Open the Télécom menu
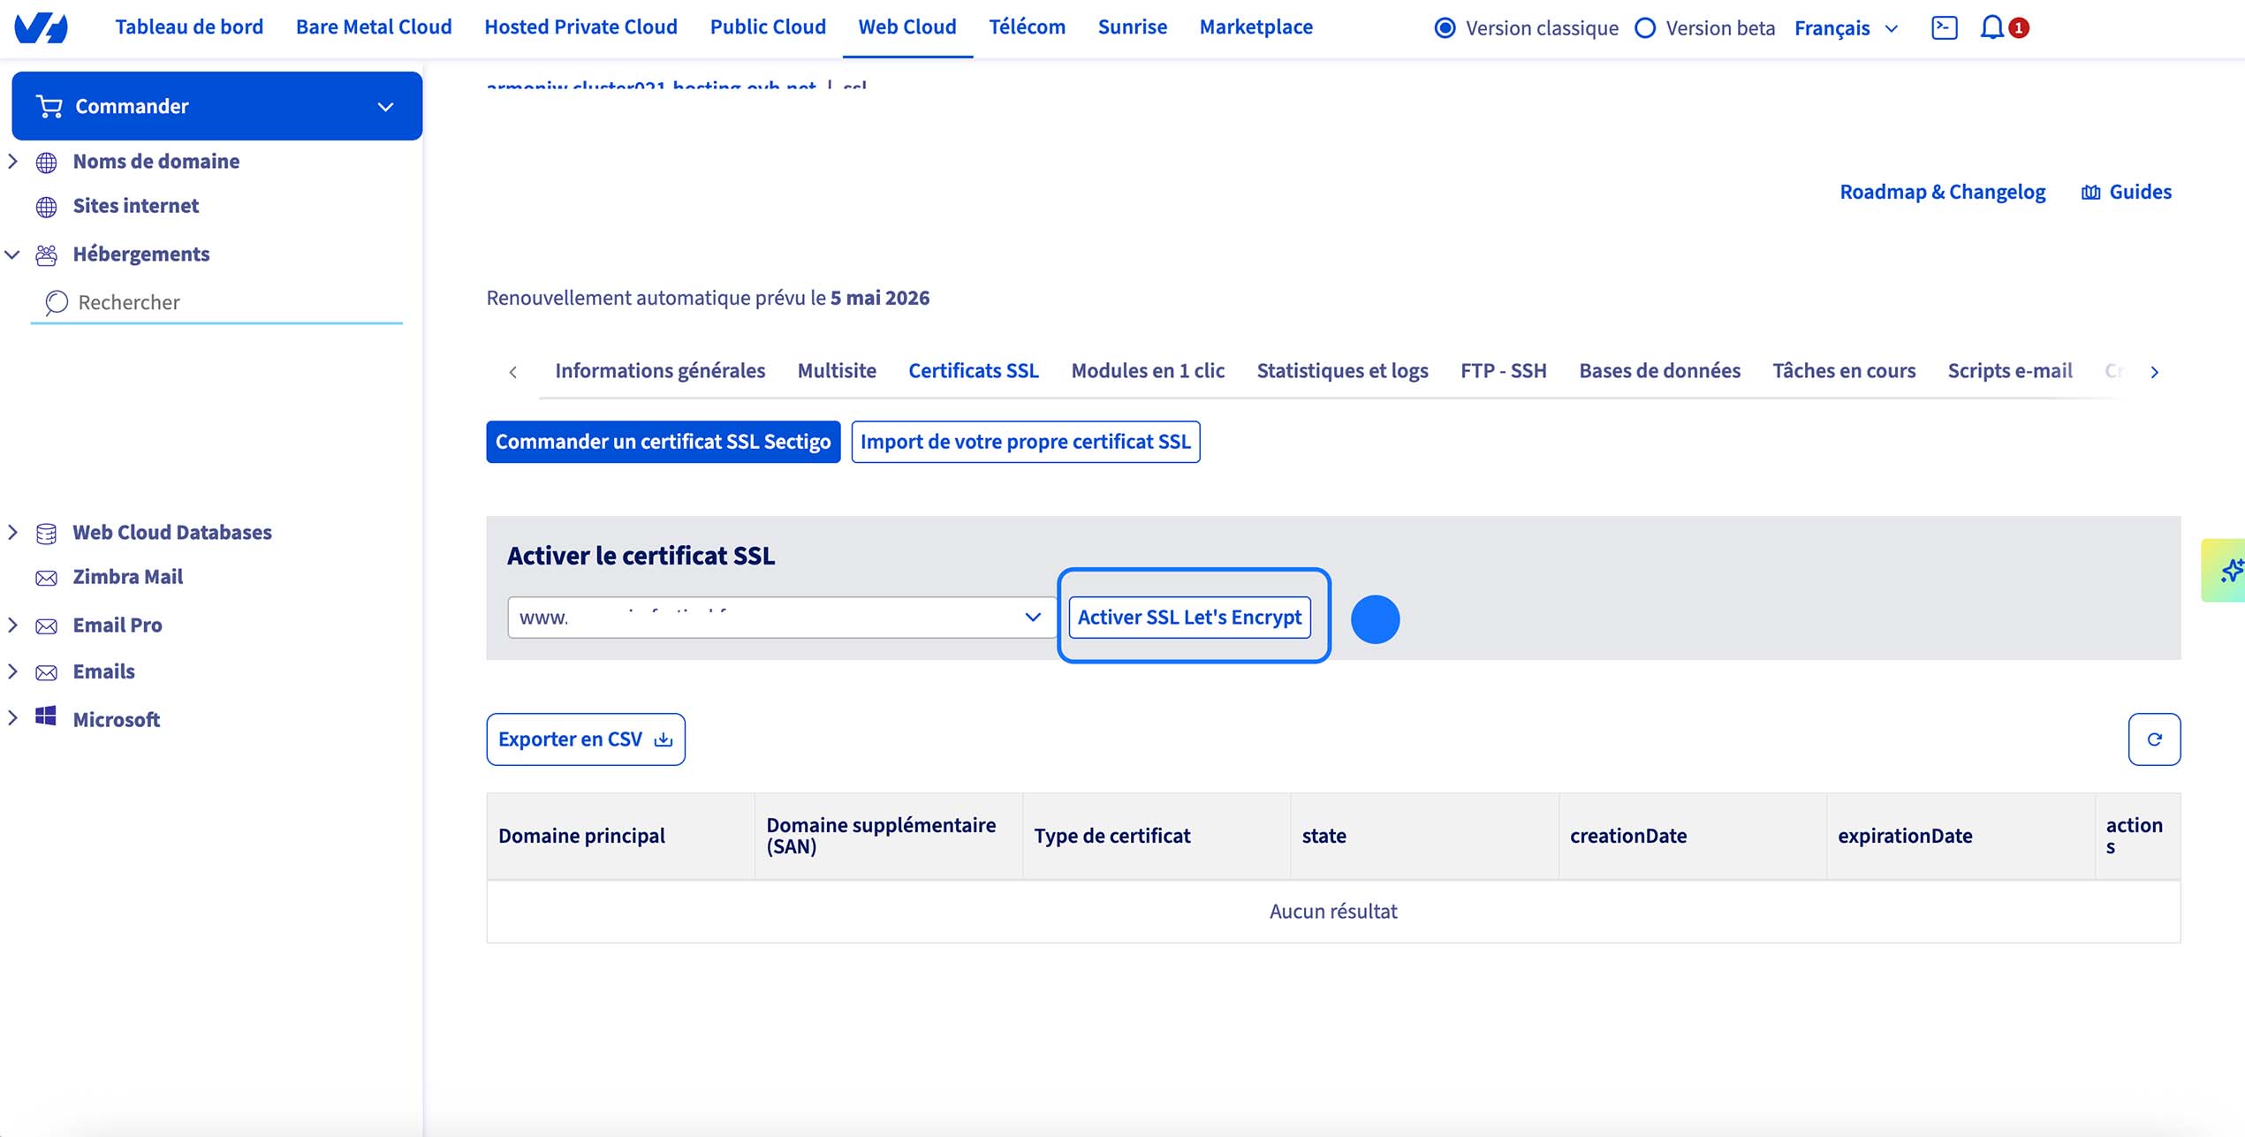This screenshot has width=2245, height=1137. (1027, 27)
